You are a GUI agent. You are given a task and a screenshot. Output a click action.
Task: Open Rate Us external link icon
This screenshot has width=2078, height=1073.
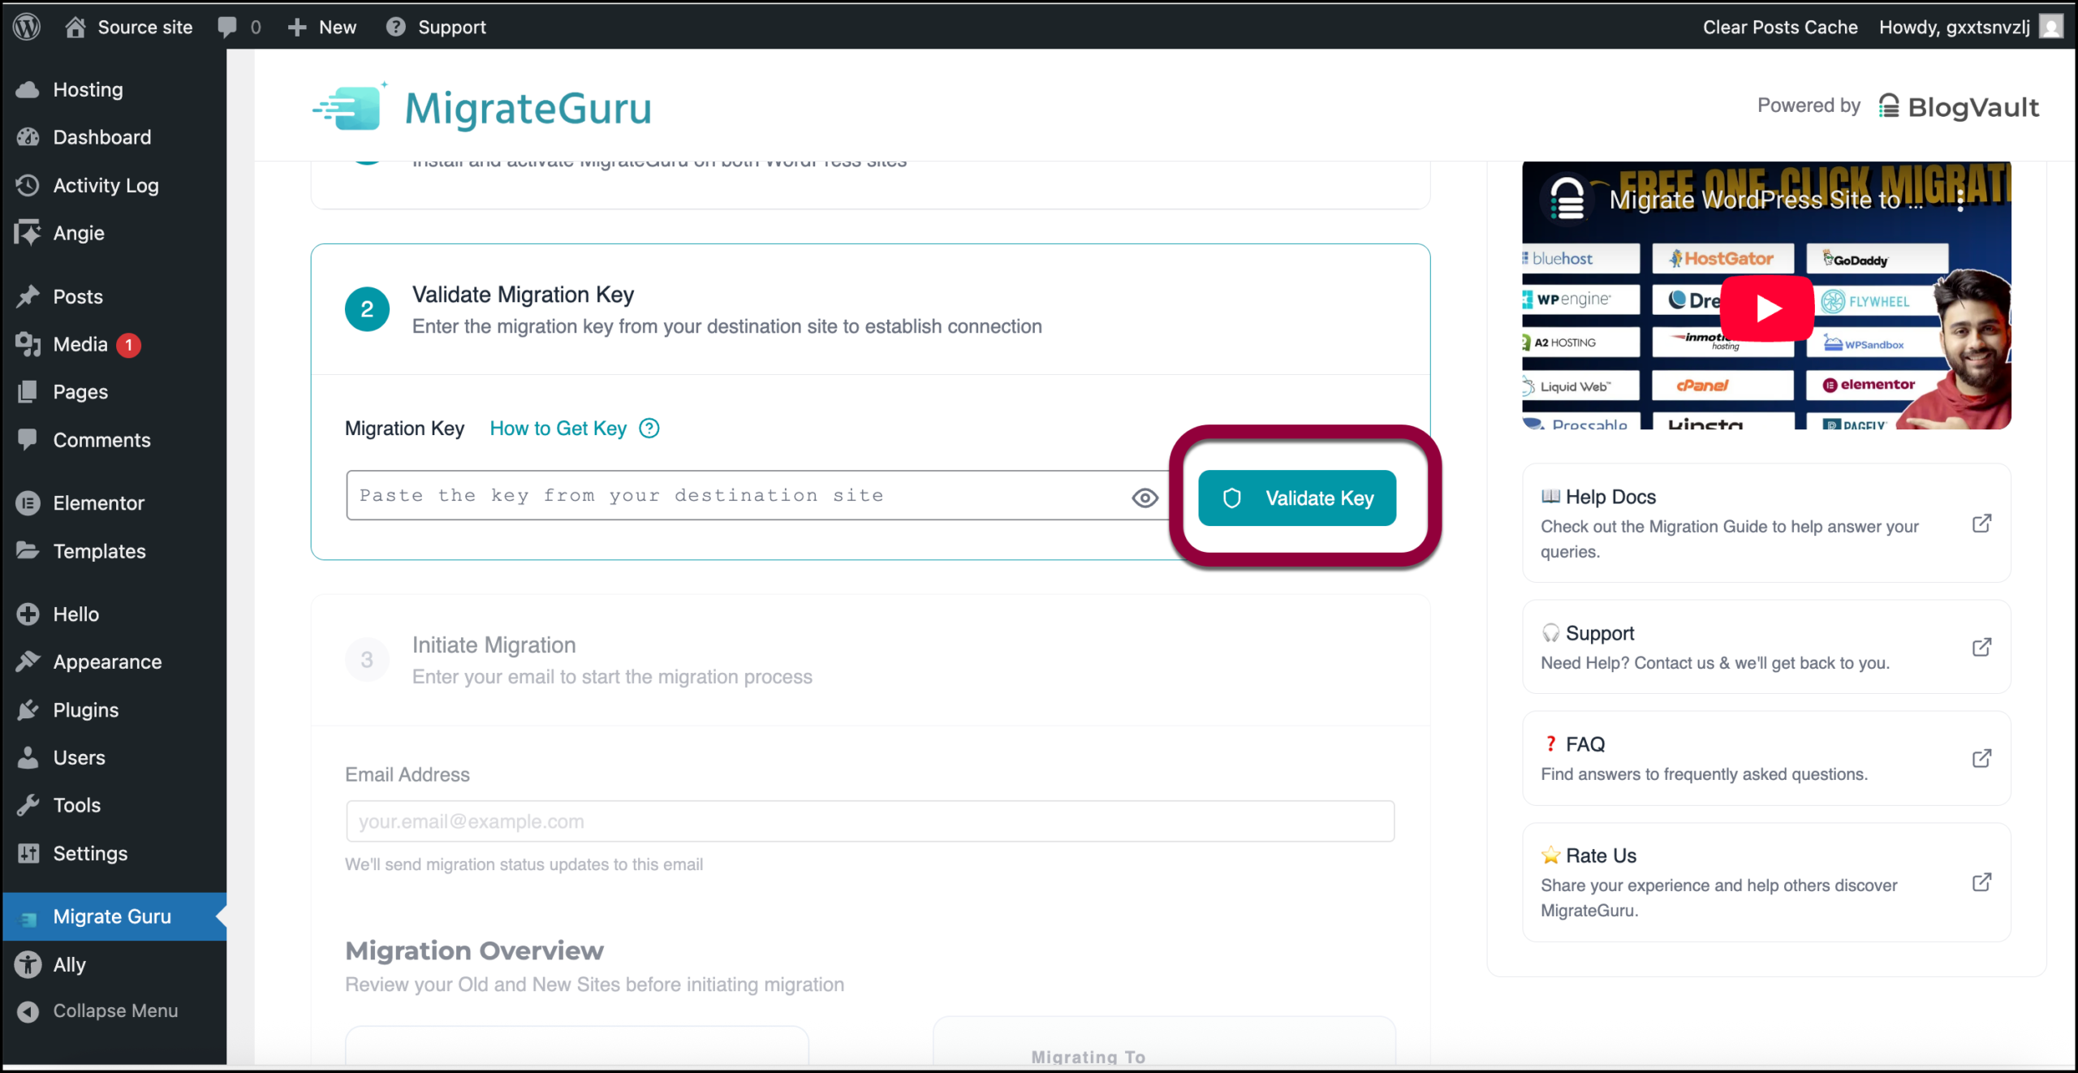point(1981,882)
